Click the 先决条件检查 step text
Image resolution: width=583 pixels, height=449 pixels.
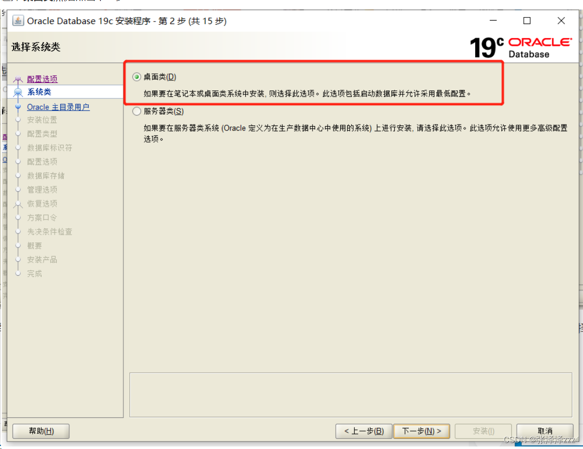tap(50, 232)
